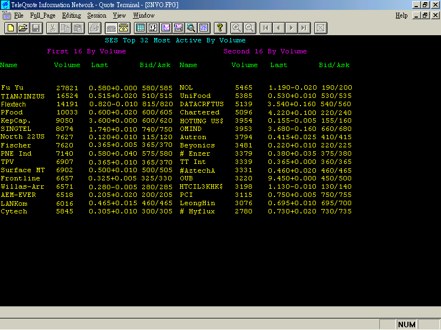Click the PFood stock name

point(12,112)
